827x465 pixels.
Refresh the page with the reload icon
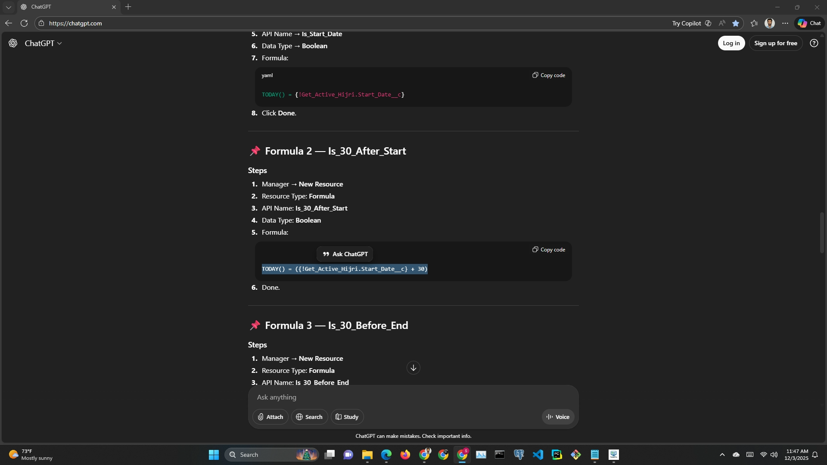click(24, 23)
